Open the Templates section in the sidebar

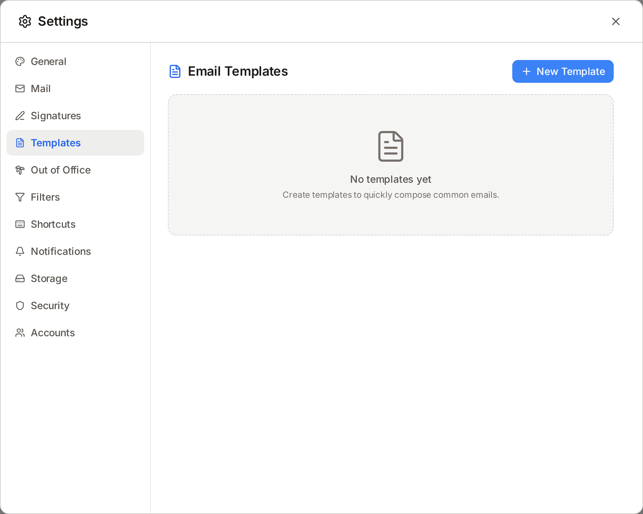[x=55, y=143]
